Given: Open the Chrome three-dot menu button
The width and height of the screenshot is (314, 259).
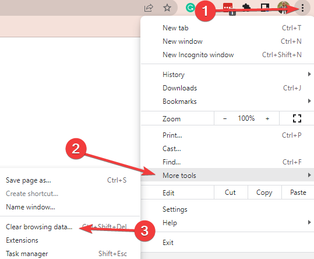Looking at the screenshot, I should click(x=302, y=8).
